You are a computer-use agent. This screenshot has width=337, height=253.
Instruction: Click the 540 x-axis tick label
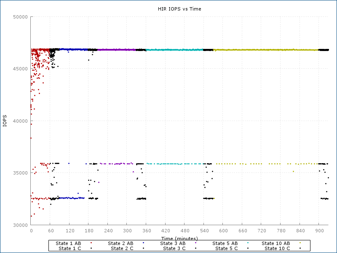tap(204, 231)
